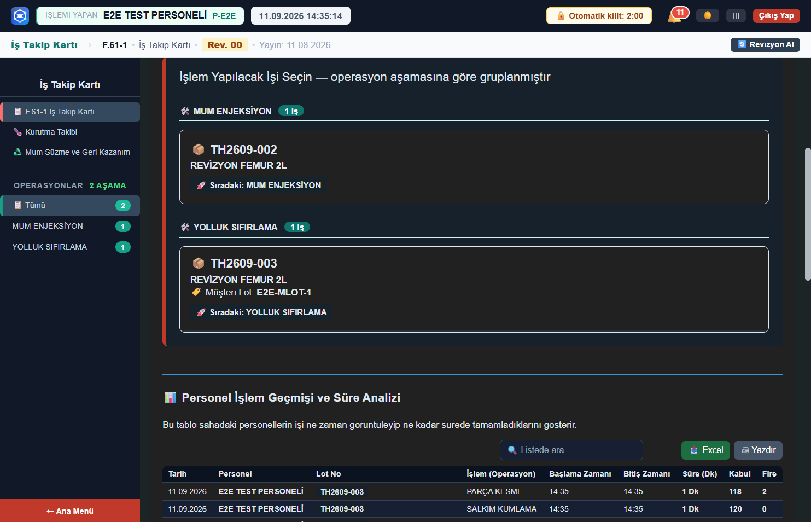The image size is (811, 522).
Task: Click the 11.09.2026 14:35:14 date-time display
Action: point(301,16)
